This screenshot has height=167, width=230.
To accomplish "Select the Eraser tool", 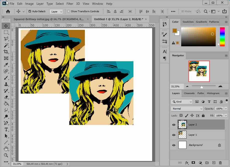I will [x=6, y=97].
